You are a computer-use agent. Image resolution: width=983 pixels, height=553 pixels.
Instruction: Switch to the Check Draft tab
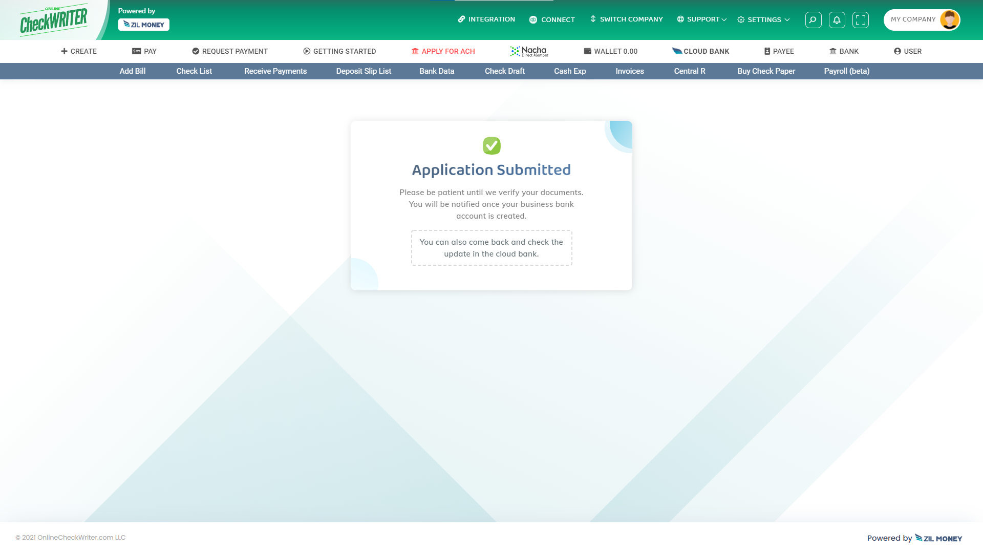coord(504,71)
